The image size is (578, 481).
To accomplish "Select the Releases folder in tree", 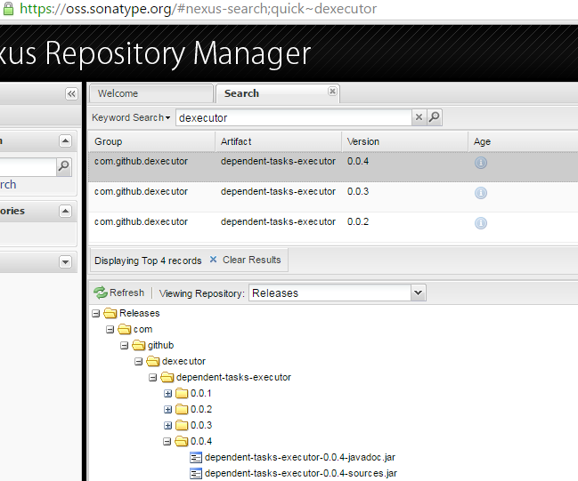I will (140, 313).
